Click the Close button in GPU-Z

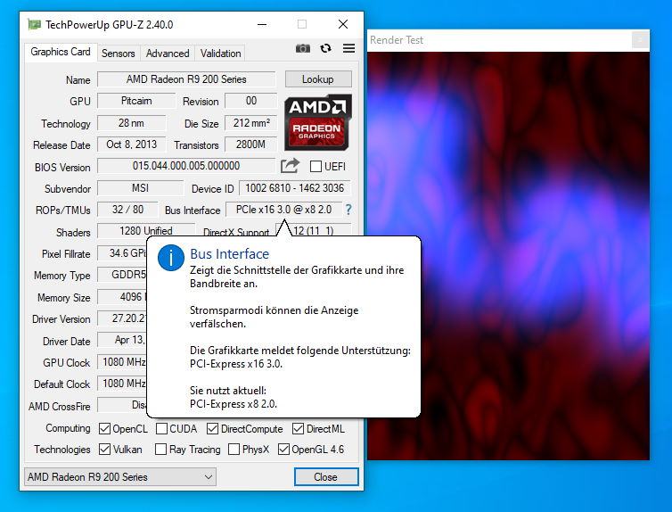click(x=325, y=477)
